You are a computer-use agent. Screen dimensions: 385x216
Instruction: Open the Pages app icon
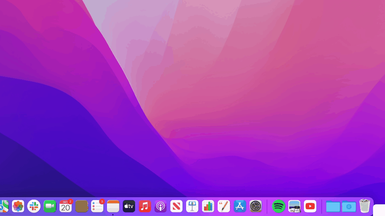(224, 206)
